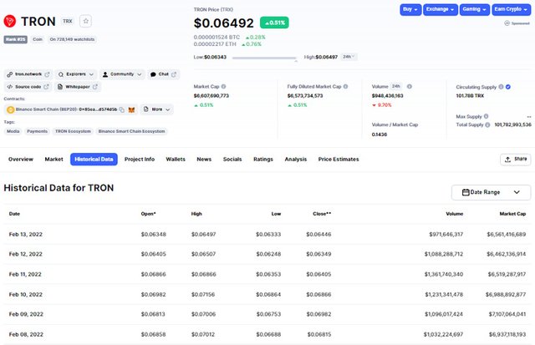
Task: Click the Binance Smart Chain Ecosystem tag
Action: tap(132, 131)
